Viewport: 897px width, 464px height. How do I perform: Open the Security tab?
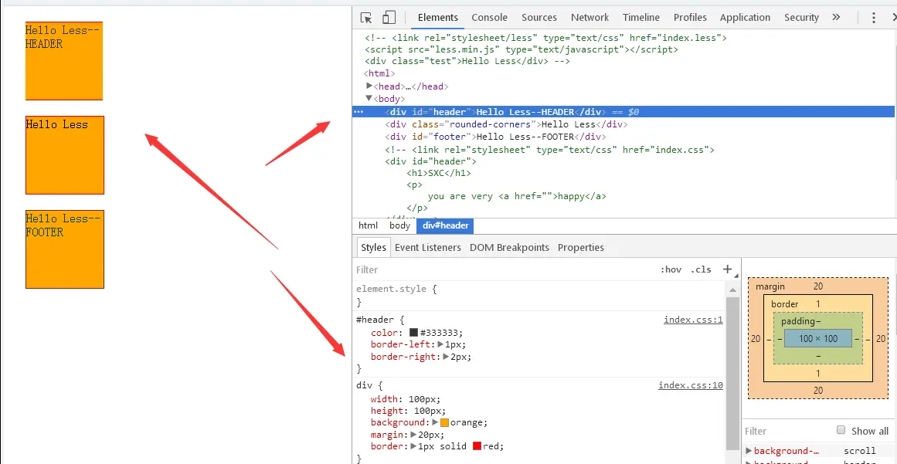[801, 17]
